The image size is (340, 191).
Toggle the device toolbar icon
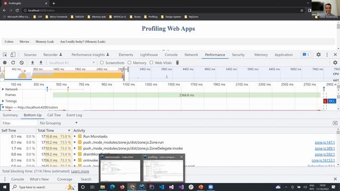pyautogui.click(x=13, y=55)
